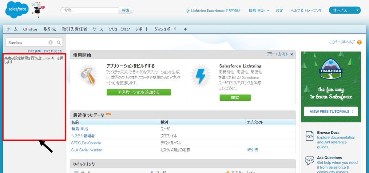
Task: Click このページのヘルプ link
Action: [342, 42]
